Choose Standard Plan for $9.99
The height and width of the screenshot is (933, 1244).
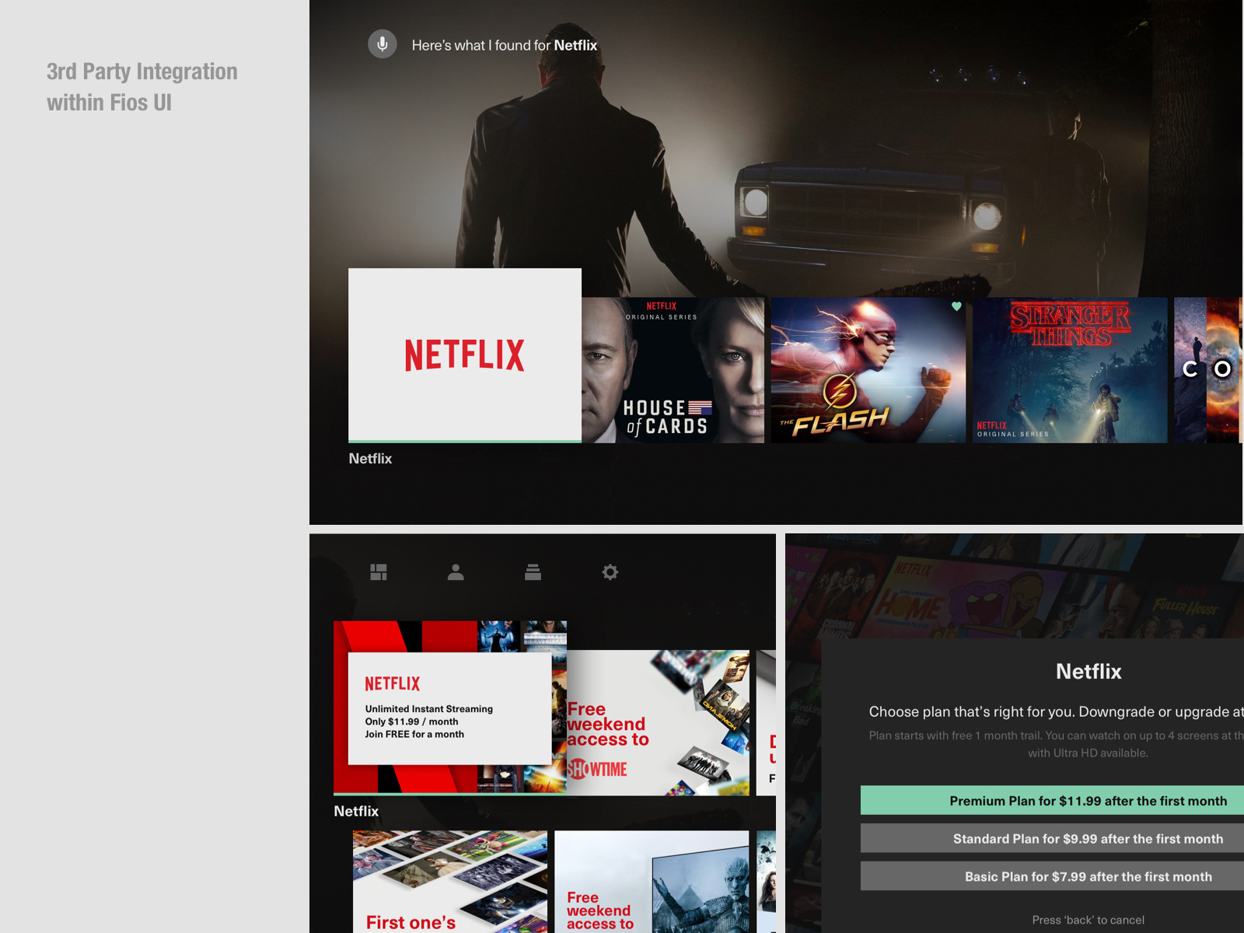(x=1052, y=838)
